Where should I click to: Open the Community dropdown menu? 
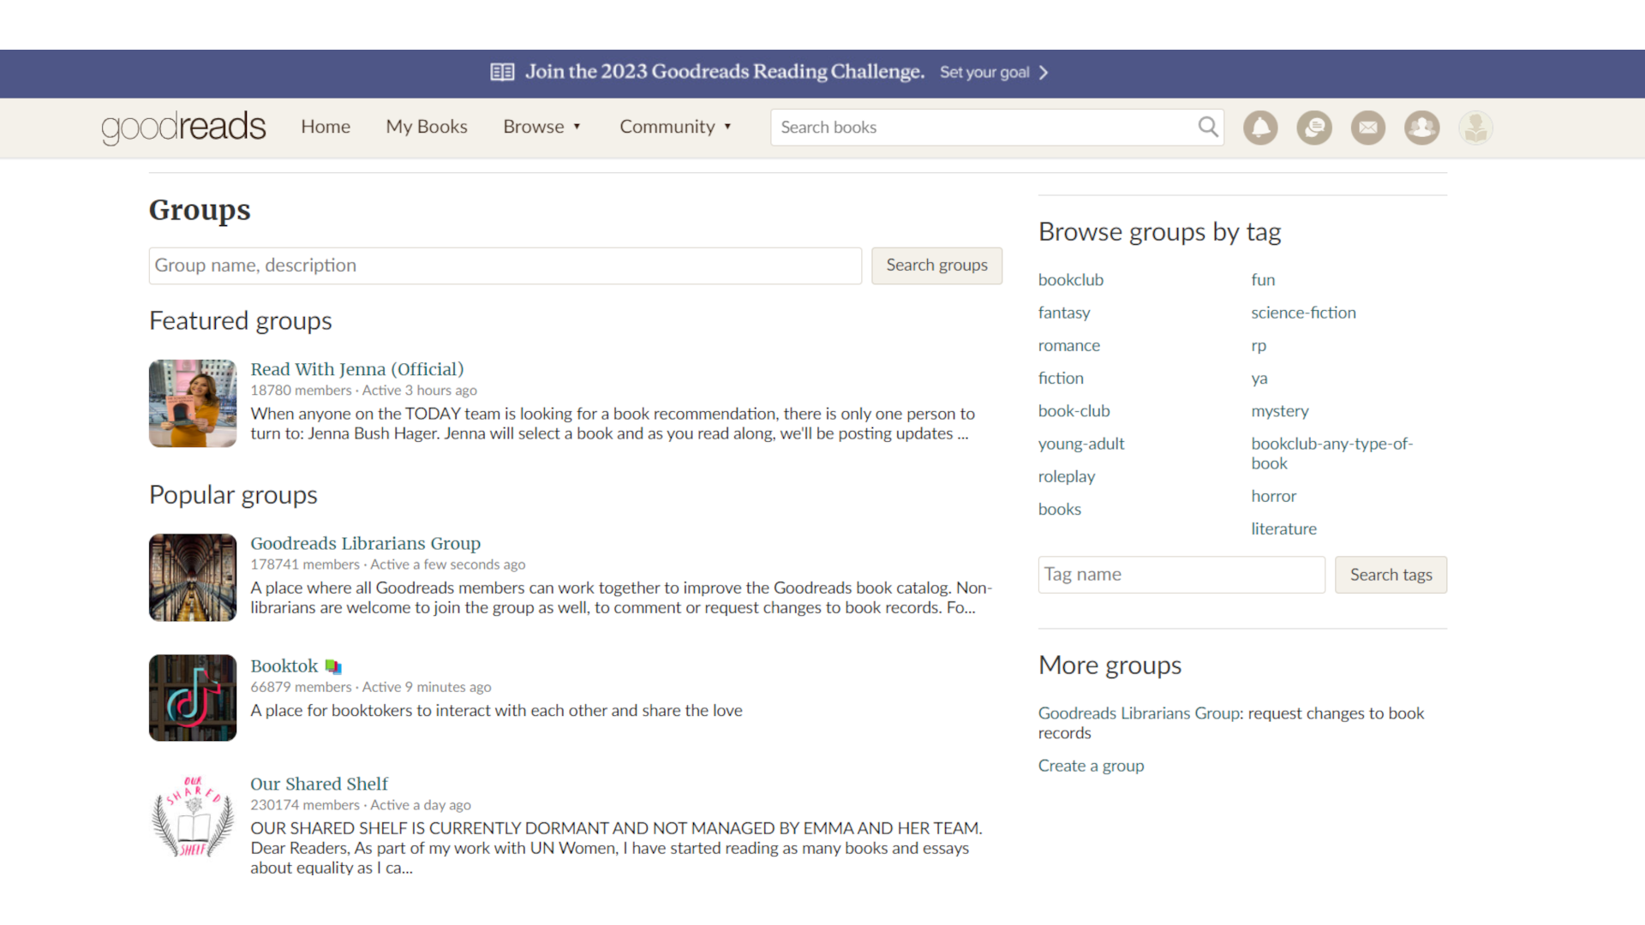tap(675, 127)
